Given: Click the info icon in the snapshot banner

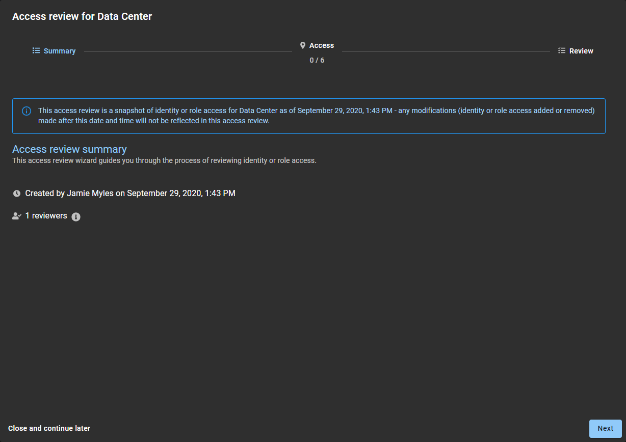Looking at the screenshot, I should 27,111.
